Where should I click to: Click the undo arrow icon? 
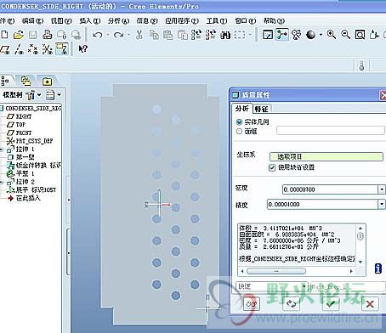click(98, 35)
